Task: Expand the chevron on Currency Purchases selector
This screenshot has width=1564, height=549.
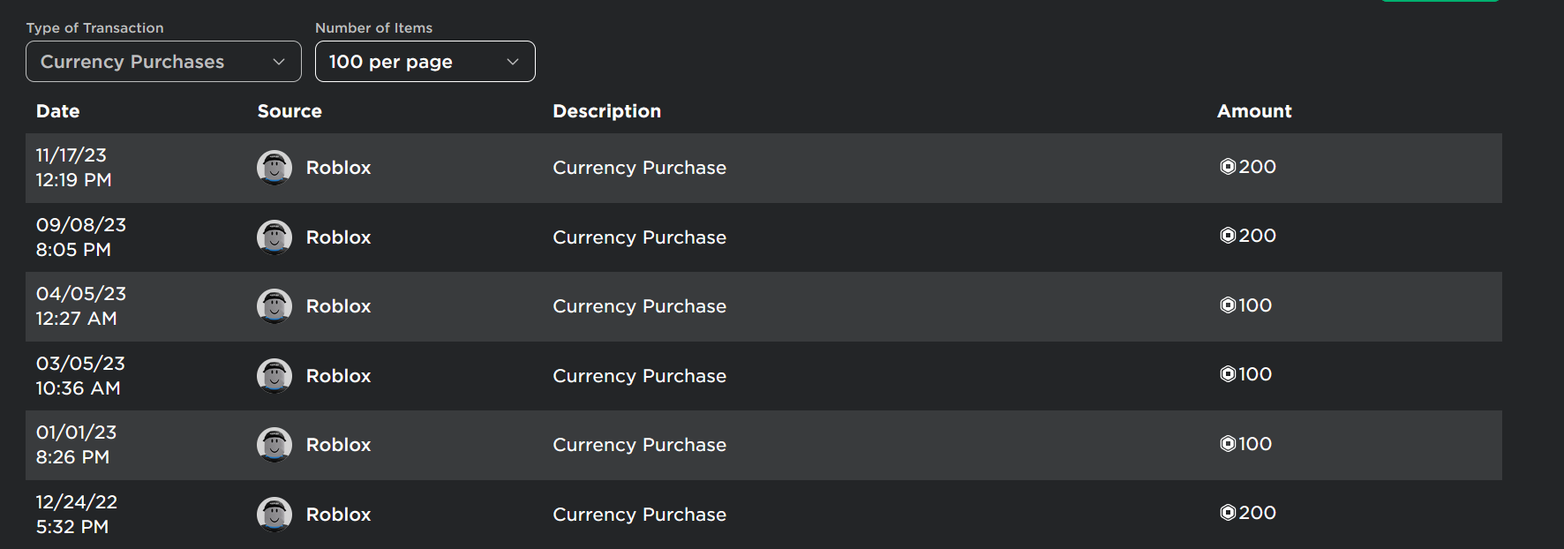Action: [280, 61]
